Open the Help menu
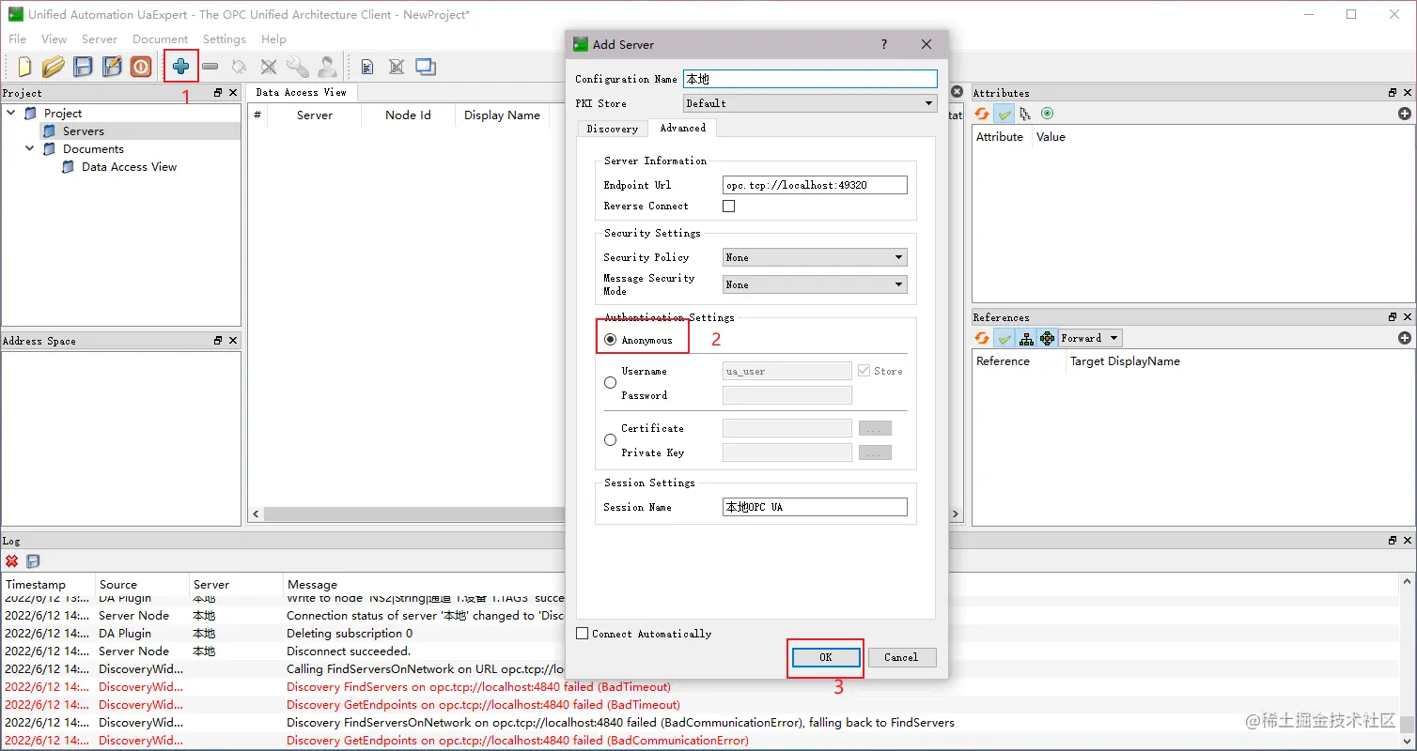 tap(273, 39)
